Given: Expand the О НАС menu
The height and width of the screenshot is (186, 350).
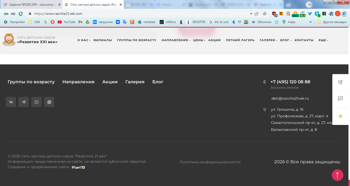Looking at the screenshot, I should pos(84,40).
